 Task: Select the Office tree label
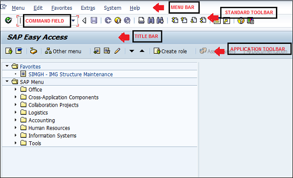click(x=35, y=89)
